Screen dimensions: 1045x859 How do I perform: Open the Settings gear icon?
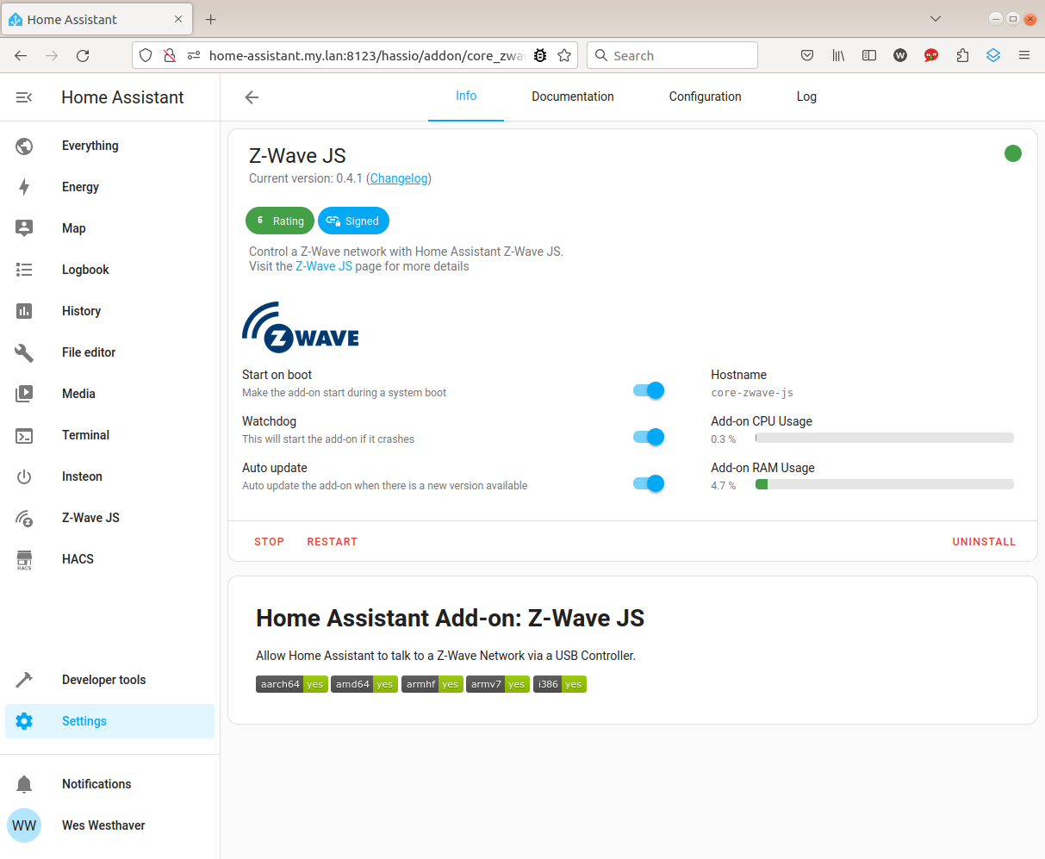(x=24, y=721)
